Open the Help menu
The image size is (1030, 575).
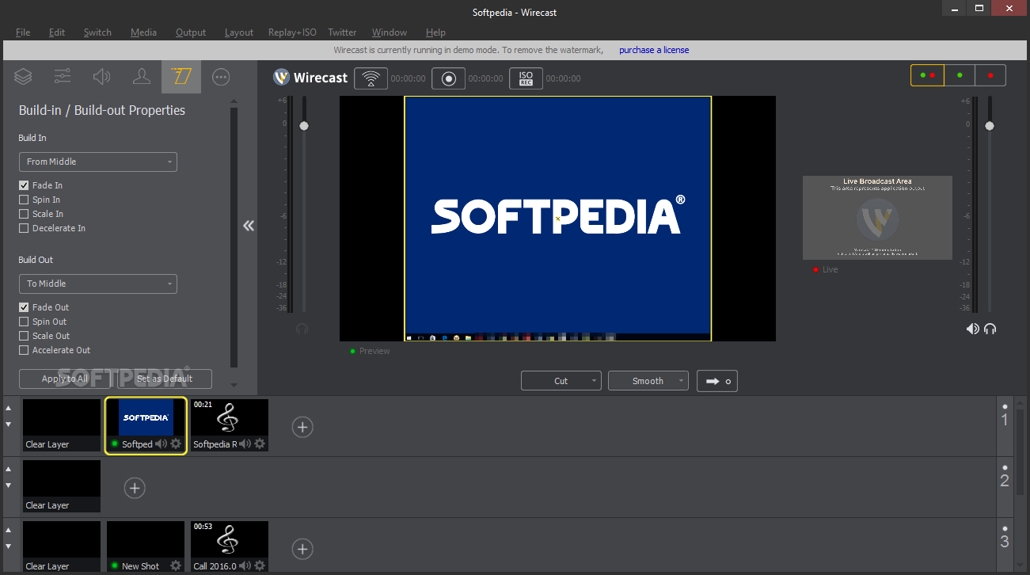[x=435, y=32]
